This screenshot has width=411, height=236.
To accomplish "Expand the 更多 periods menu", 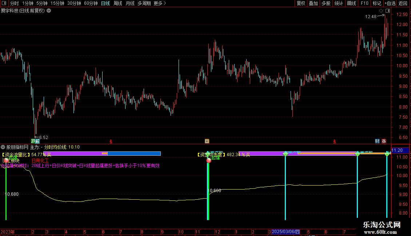I will click(x=160, y=3).
